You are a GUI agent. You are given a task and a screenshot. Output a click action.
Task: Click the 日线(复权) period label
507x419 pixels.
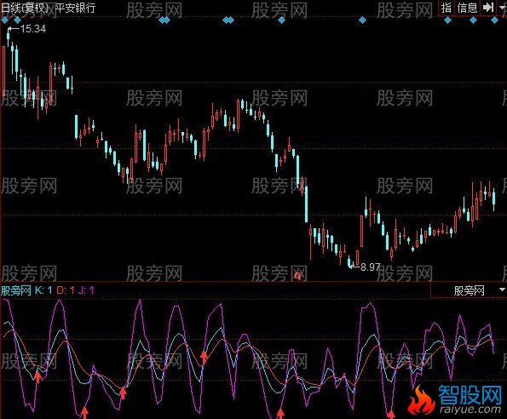pos(25,8)
